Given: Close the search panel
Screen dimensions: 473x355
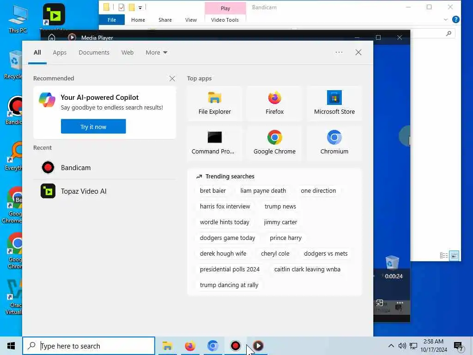Looking at the screenshot, I should click(358, 52).
